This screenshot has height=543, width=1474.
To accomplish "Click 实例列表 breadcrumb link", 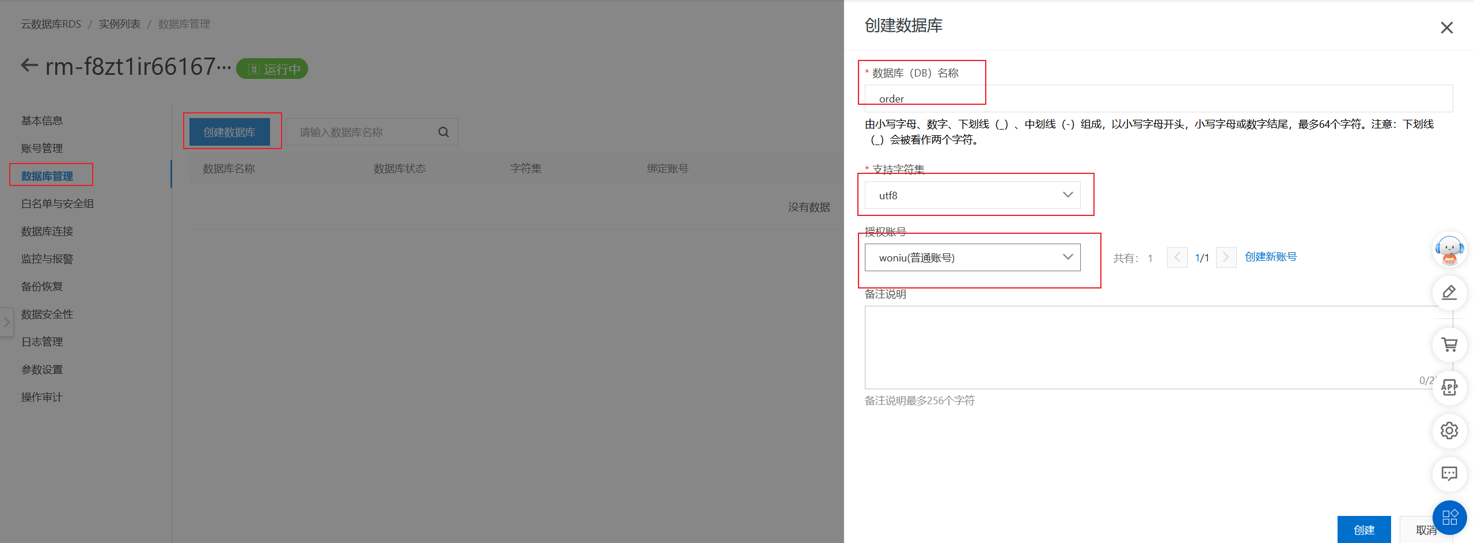I will (x=120, y=24).
